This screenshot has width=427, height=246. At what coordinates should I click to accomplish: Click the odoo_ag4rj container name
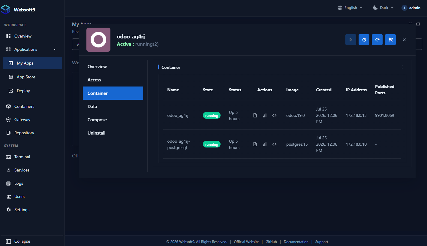pos(178,115)
